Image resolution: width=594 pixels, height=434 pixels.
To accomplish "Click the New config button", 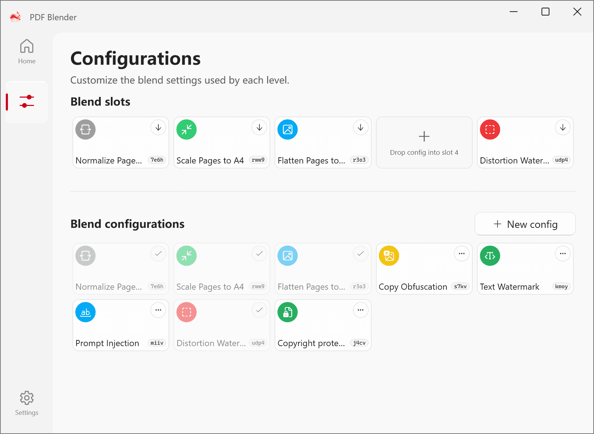I will point(525,224).
